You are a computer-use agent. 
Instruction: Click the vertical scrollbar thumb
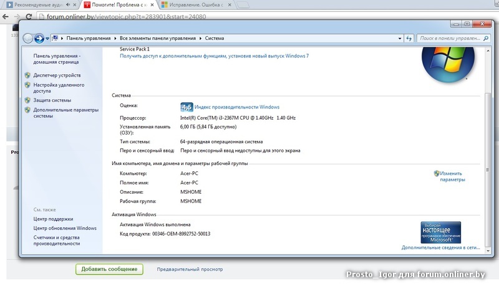[x=488, y=169]
